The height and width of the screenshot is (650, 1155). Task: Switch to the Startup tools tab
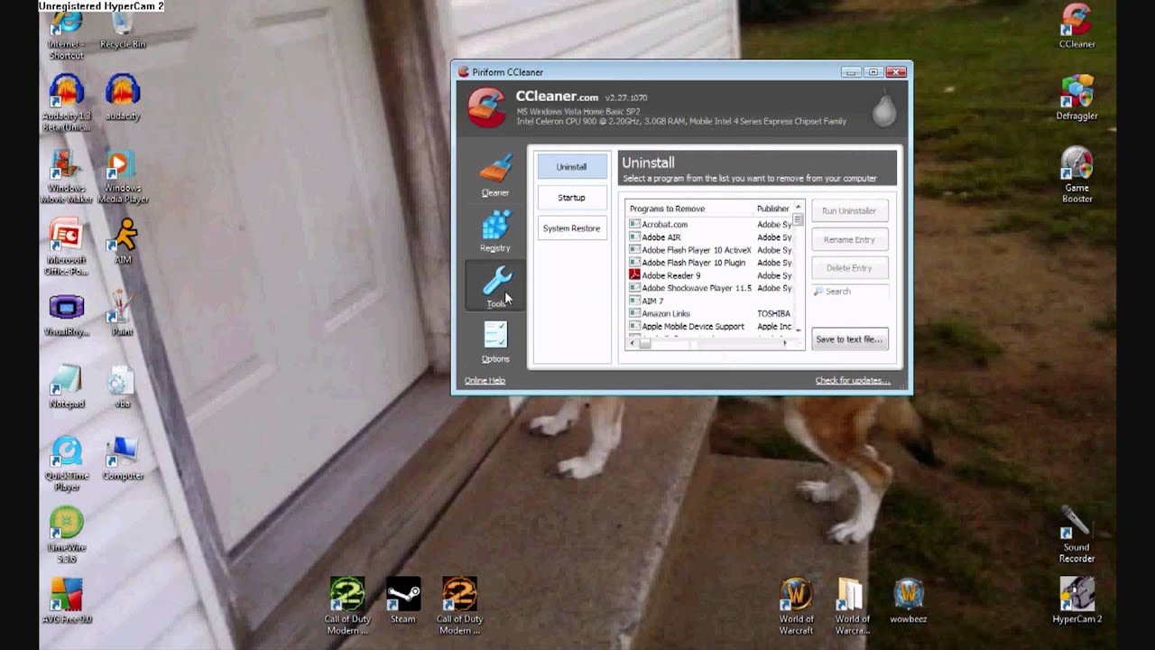pyautogui.click(x=571, y=198)
